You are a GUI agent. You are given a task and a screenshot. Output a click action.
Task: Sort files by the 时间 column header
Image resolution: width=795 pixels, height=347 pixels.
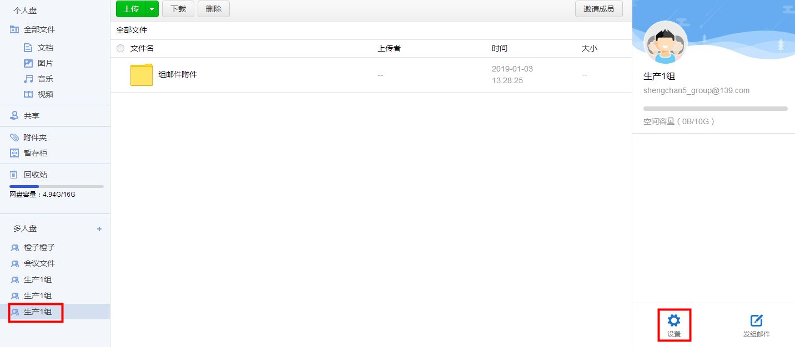tap(499, 48)
